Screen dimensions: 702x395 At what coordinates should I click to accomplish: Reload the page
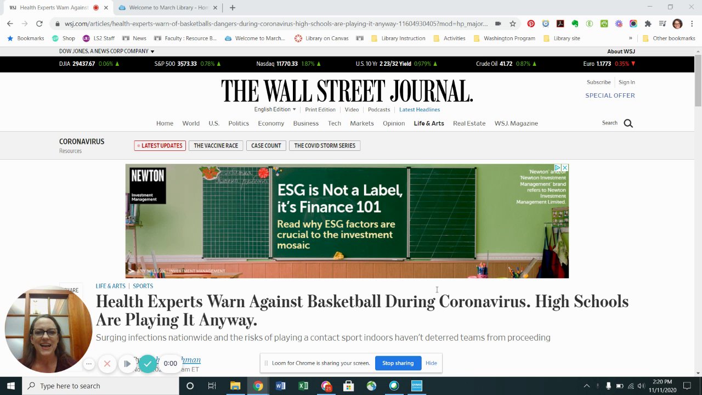coord(39,24)
